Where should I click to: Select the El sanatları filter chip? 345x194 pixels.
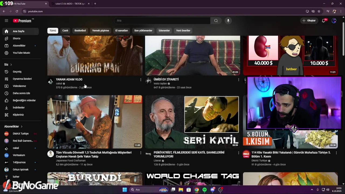[x=122, y=30]
